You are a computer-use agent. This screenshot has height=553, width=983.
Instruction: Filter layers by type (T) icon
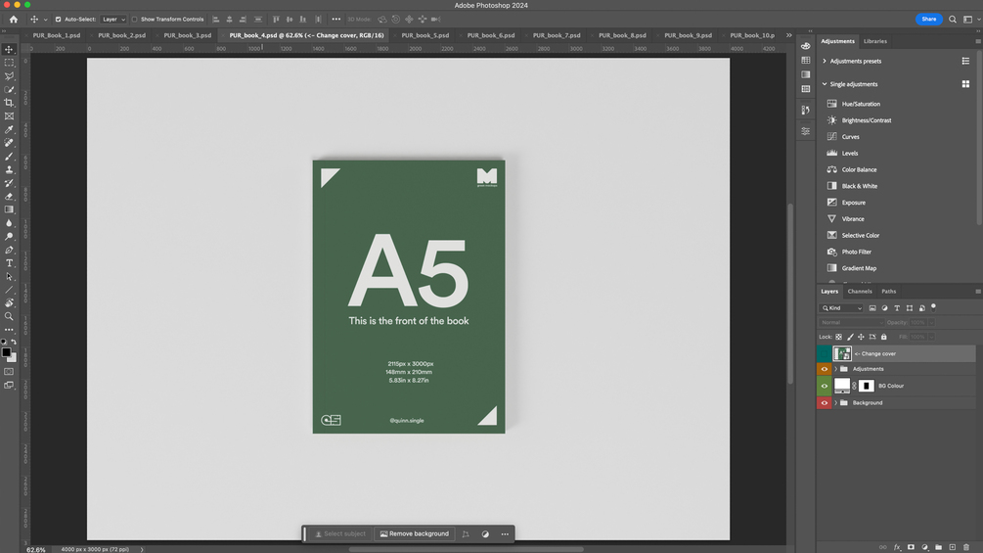click(x=897, y=308)
